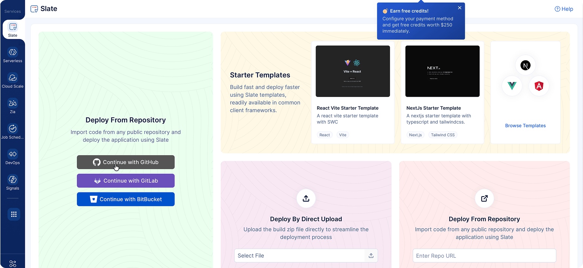Click the Vite tag chip
This screenshot has width=583, height=268.
[x=343, y=135]
